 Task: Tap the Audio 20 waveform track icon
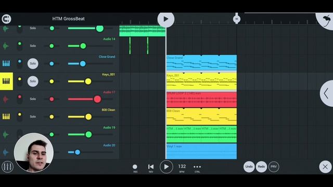[6, 152]
